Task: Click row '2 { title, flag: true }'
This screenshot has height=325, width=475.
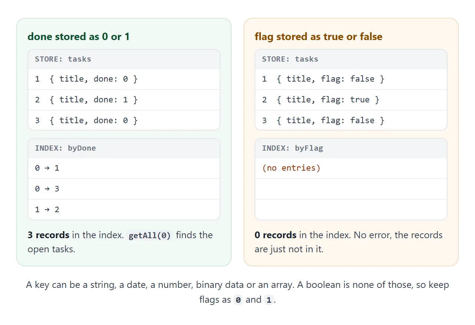Action: (351, 100)
